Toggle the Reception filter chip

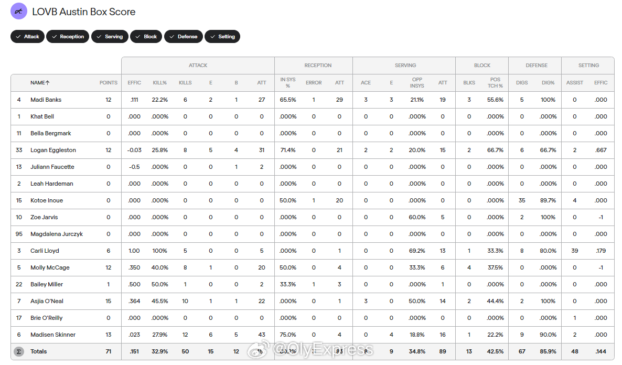(68, 37)
